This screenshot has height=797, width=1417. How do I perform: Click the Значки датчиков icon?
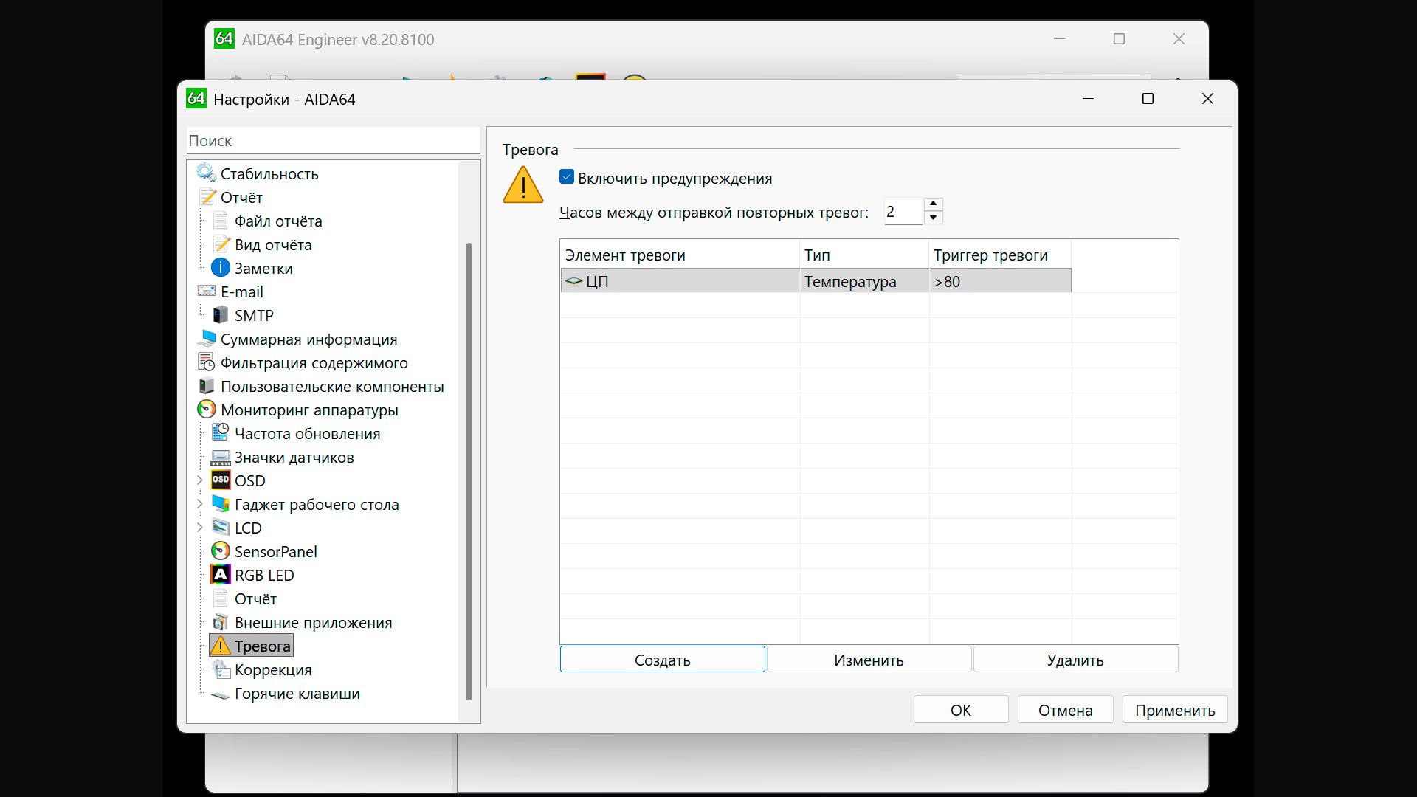221,457
